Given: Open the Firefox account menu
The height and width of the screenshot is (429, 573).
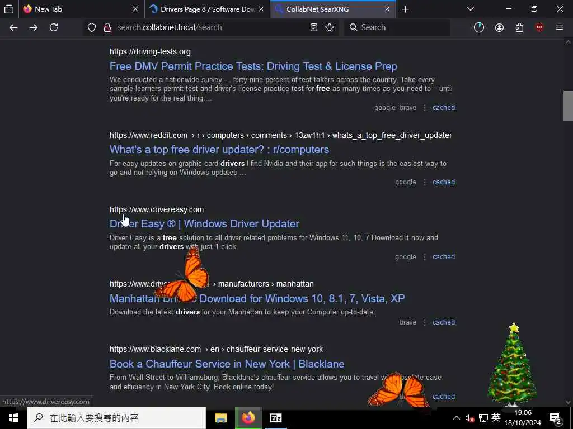Looking at the screenshot, I should point(499,27).
